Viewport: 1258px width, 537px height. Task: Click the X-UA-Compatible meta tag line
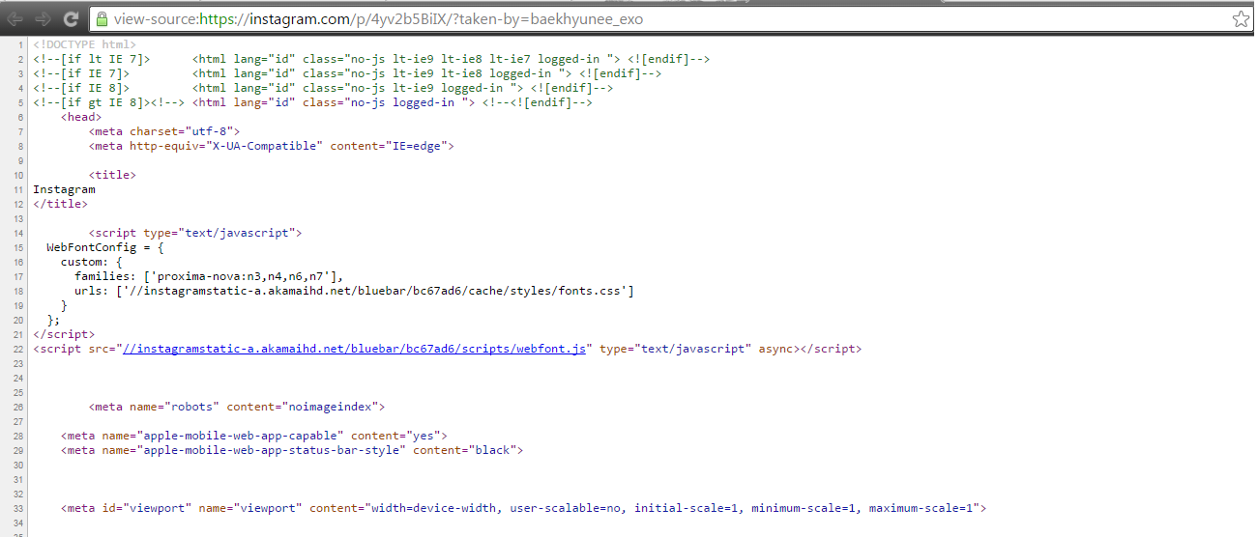pos(272,146)
